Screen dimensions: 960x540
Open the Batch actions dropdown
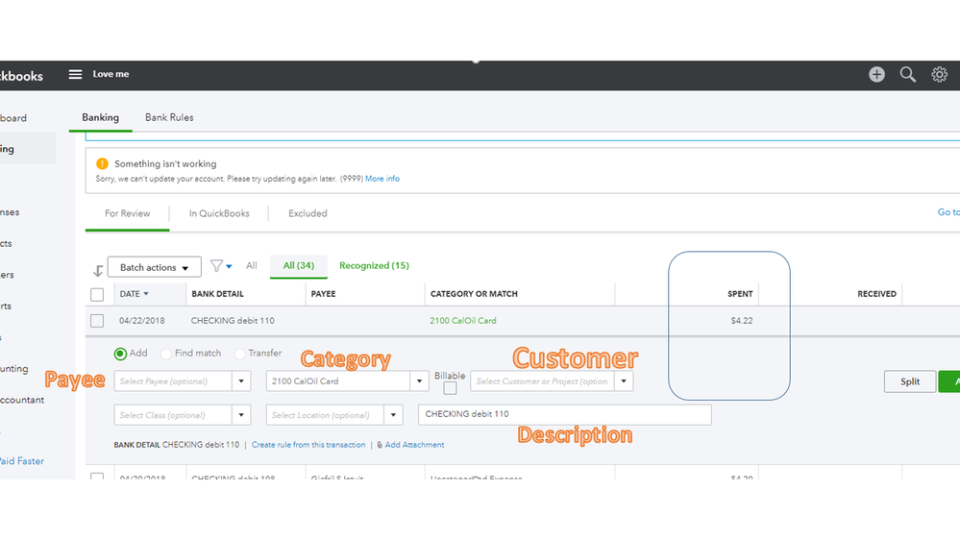coord(155,267)
